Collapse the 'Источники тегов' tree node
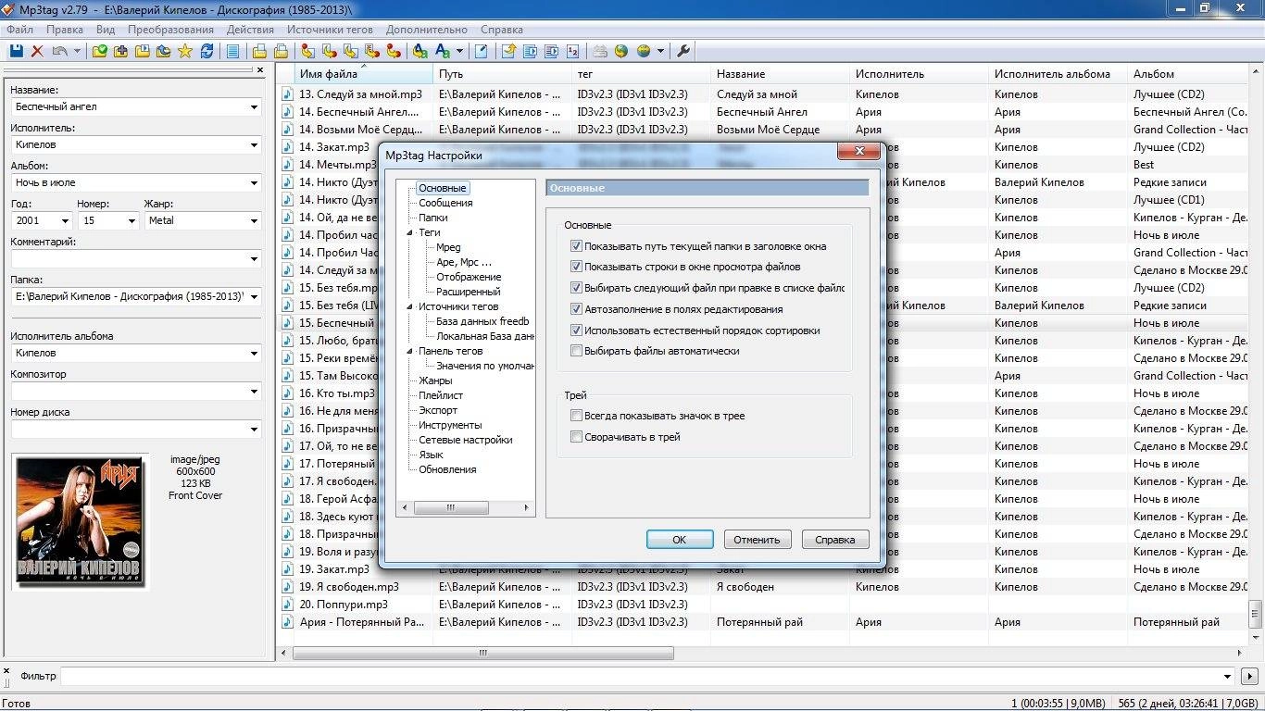 [409, 306]
